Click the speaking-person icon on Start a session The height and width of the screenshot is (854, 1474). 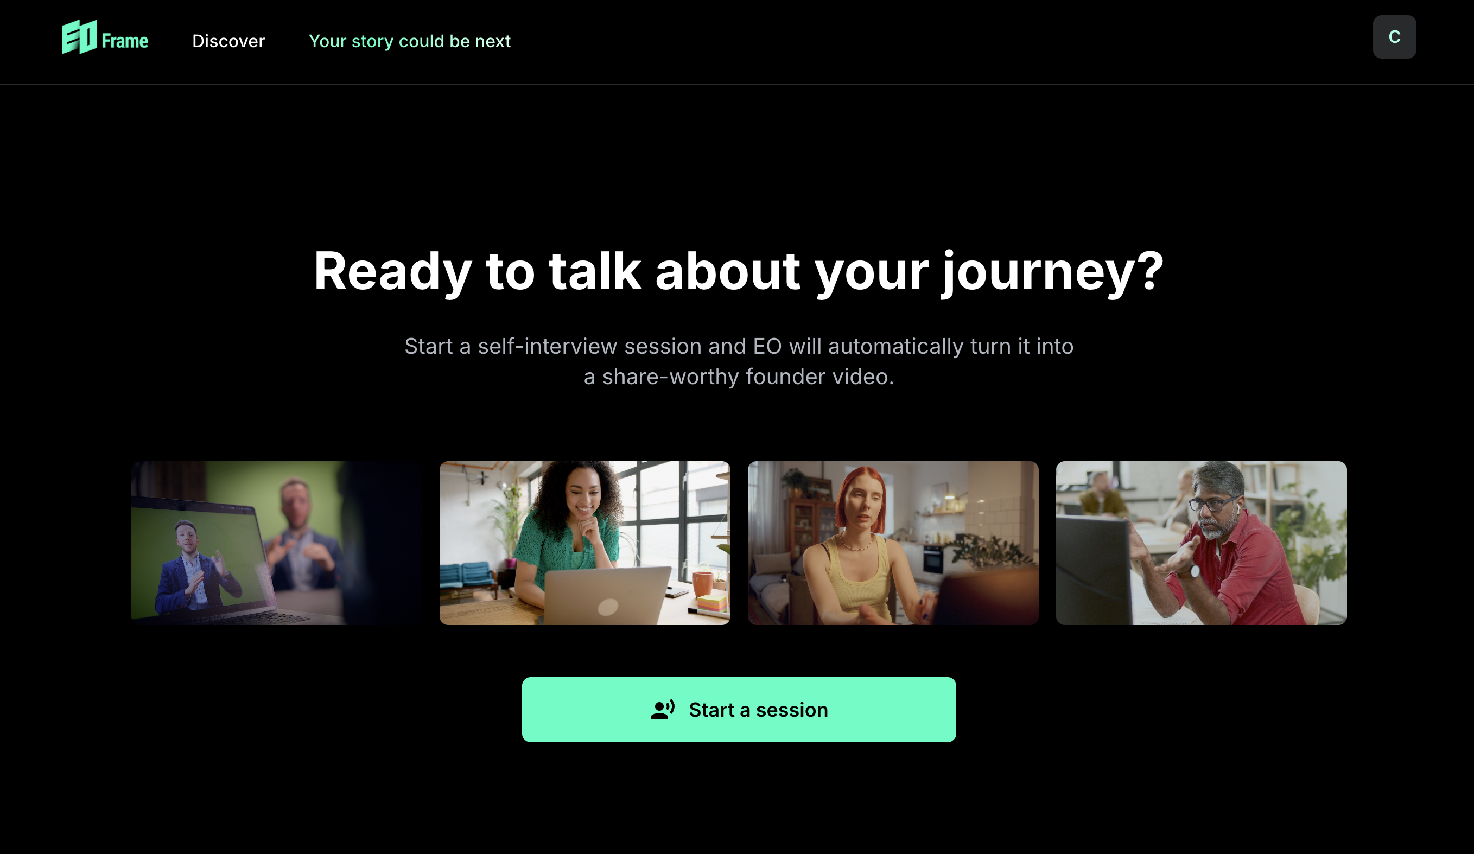[663, 710]
